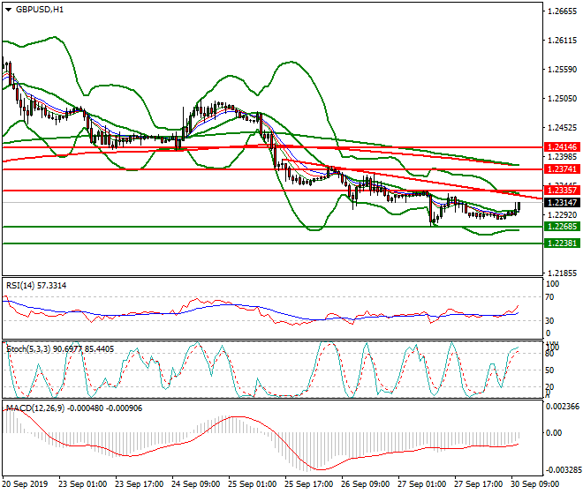This screenshot has height=494, width=583.
Task: Click the latest candlestick at chart right edge
Action: [x=519, y=206]
